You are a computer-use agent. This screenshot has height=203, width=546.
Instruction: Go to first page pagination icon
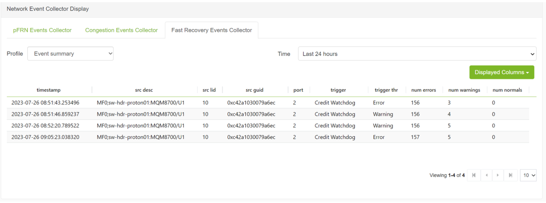[x=474, y=175]
